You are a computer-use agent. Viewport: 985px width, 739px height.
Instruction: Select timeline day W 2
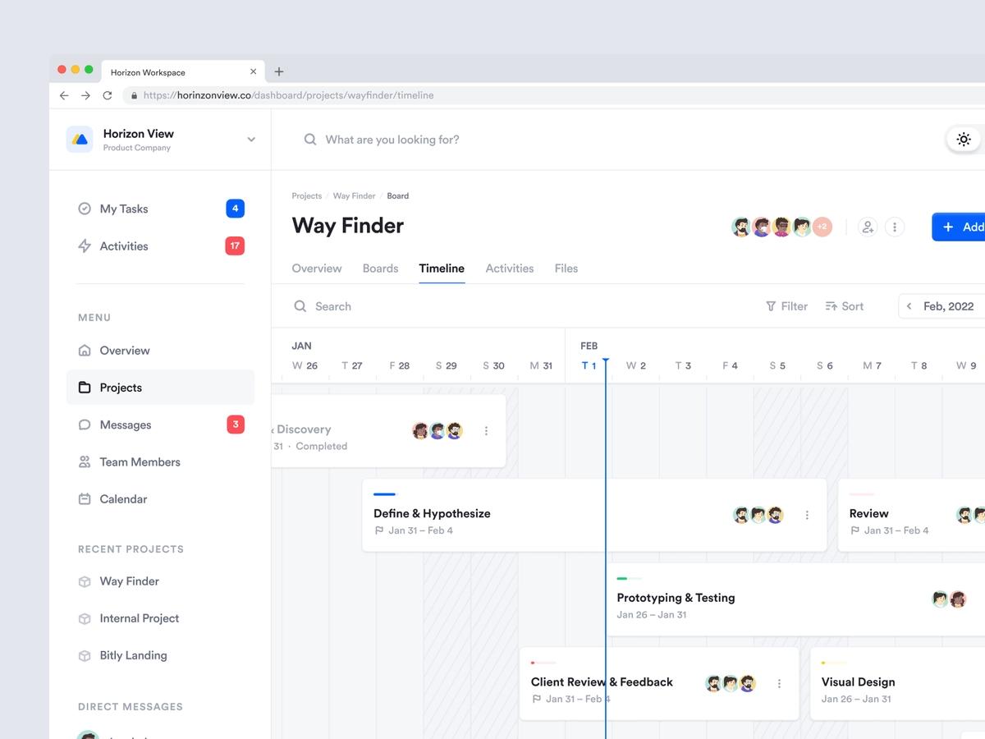[635, 365]
